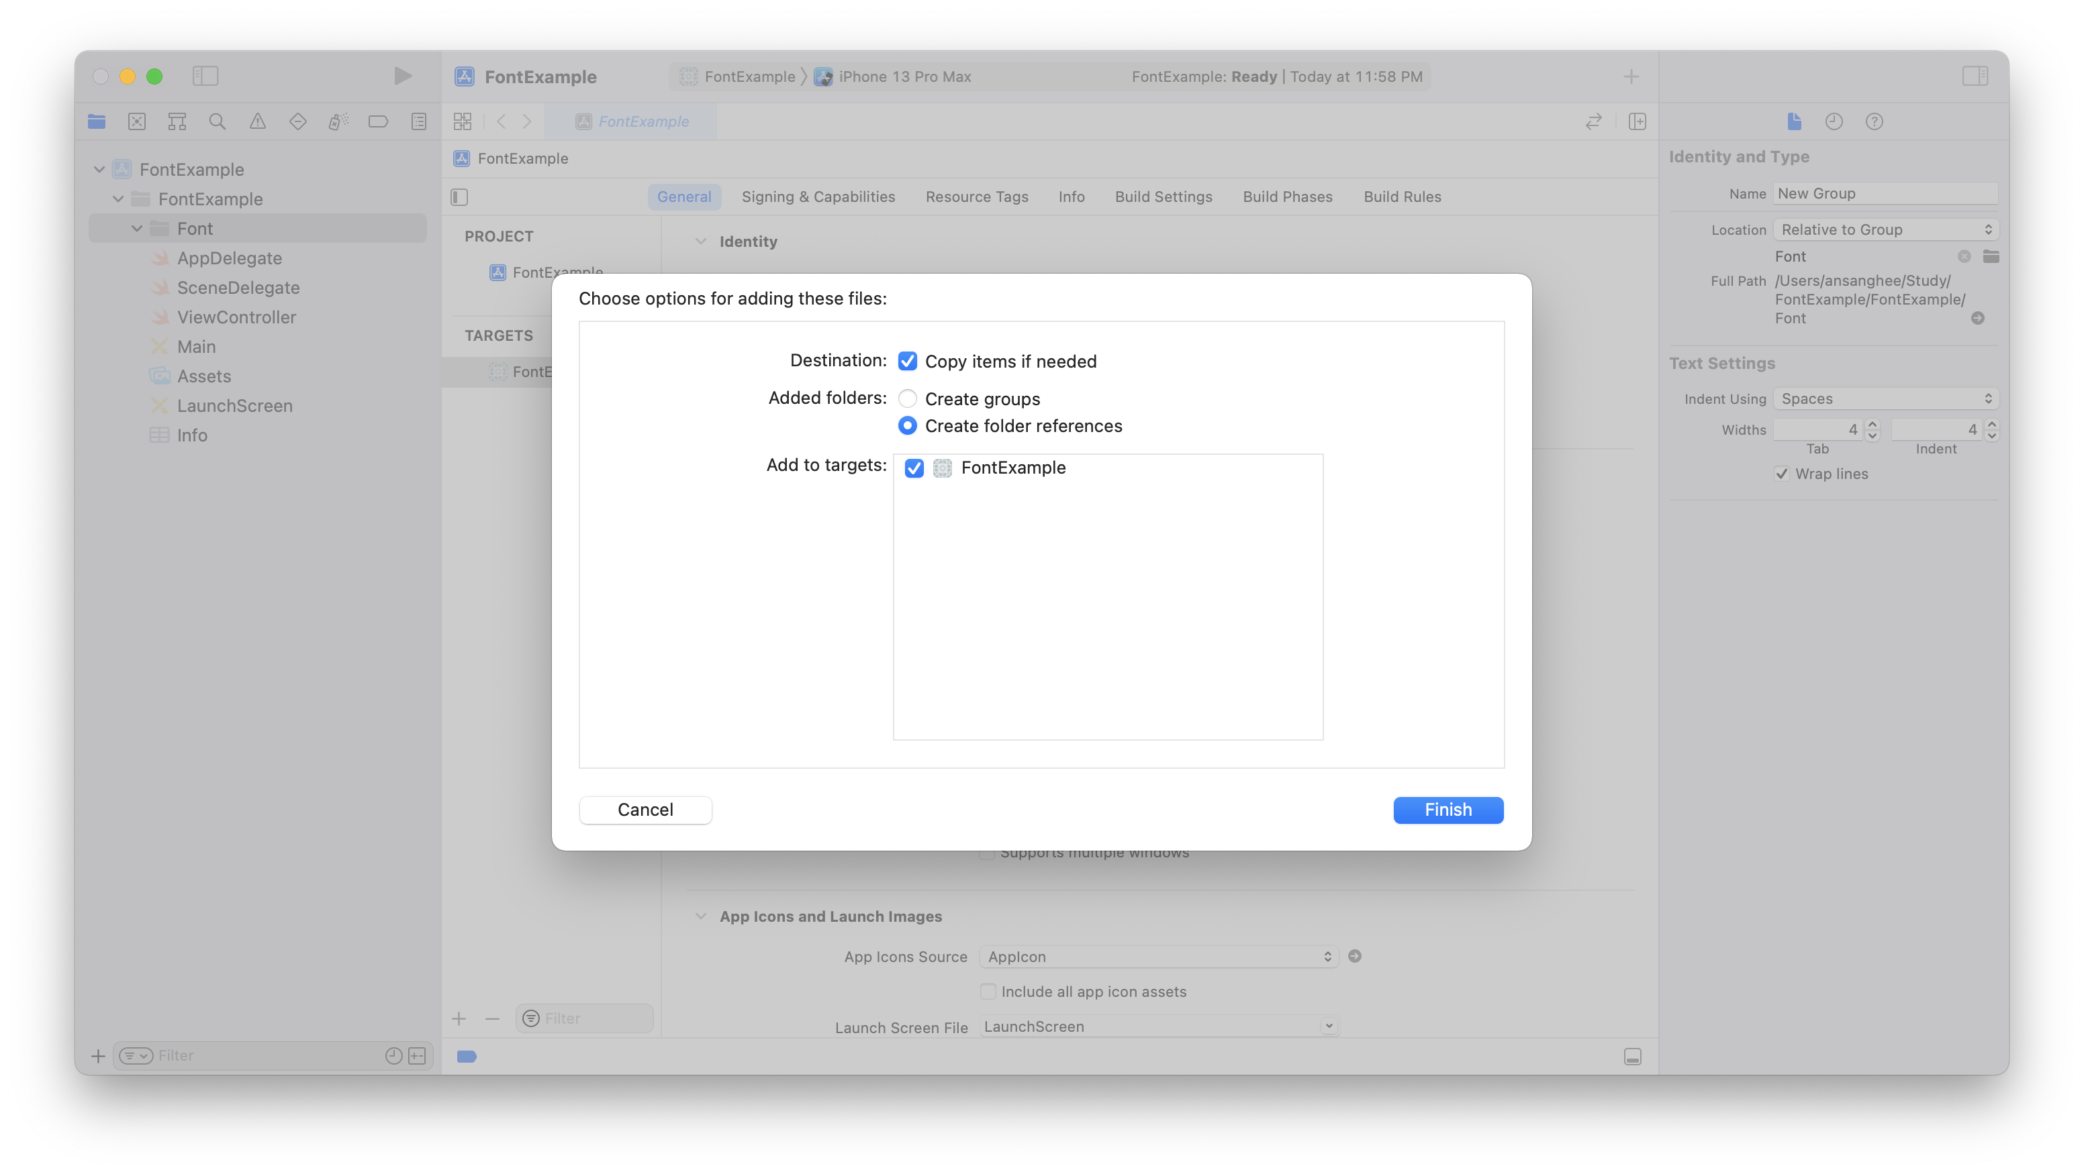Click the Run play button
The height and width of the screenshot is (1174, 2084).
(402, 76)
